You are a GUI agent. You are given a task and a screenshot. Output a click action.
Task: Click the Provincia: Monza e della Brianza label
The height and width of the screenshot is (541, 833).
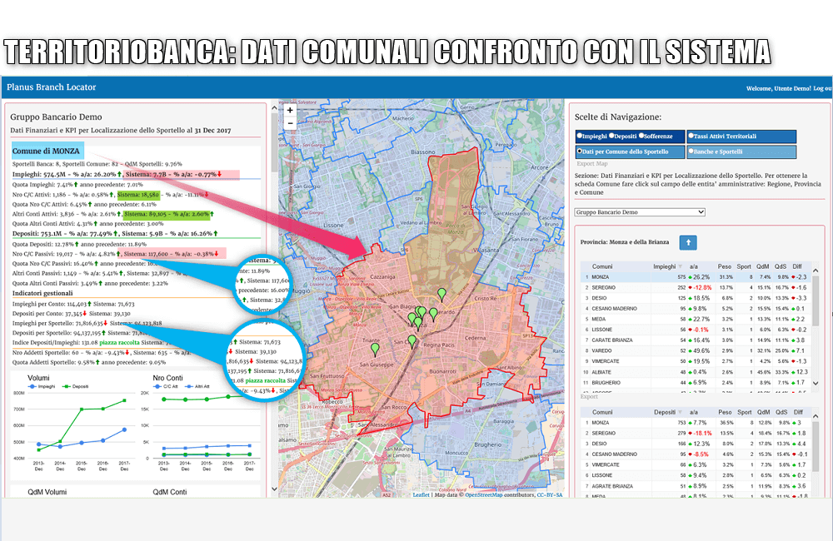pos(625,242)
